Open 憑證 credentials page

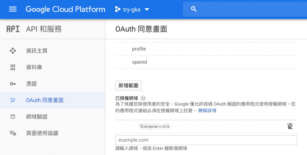[31, 84]
